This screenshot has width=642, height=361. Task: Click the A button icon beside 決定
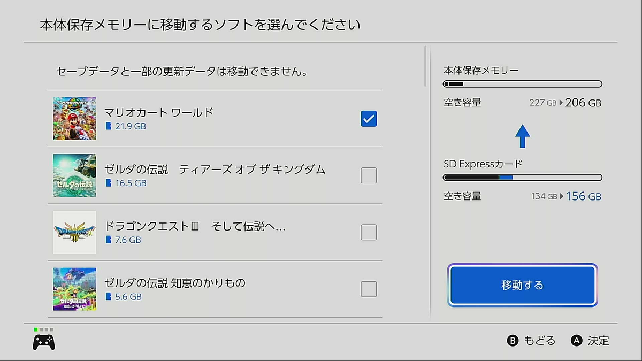pos(576,341)
